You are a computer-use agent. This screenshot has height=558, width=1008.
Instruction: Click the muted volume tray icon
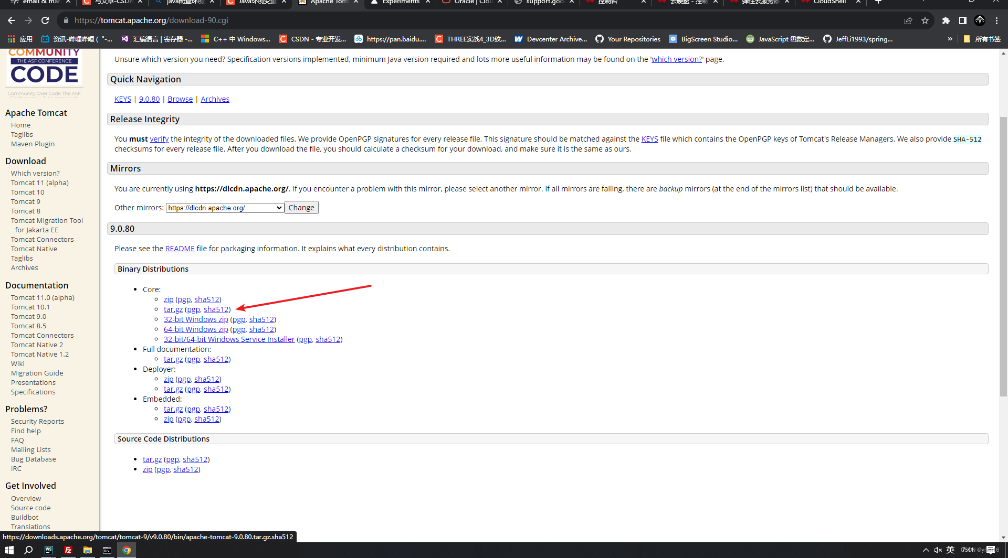[x=938, y=550]
